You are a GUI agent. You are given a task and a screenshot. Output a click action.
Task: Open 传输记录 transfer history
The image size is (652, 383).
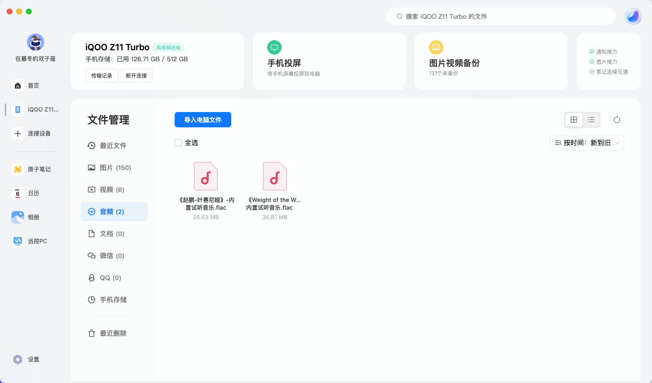(101, 76)
